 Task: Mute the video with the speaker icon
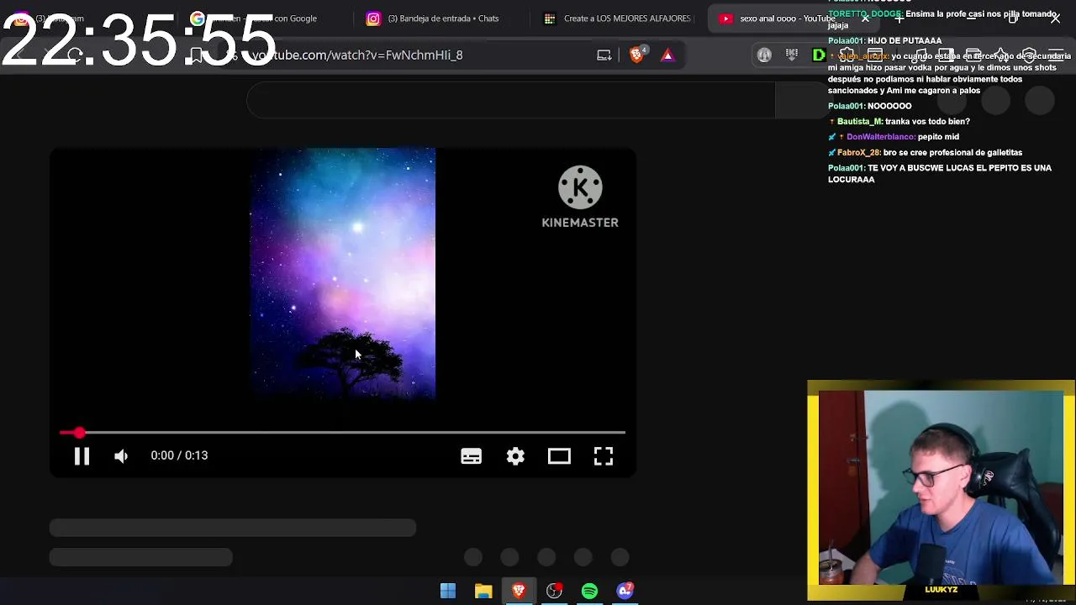click(x=121, y=455)
